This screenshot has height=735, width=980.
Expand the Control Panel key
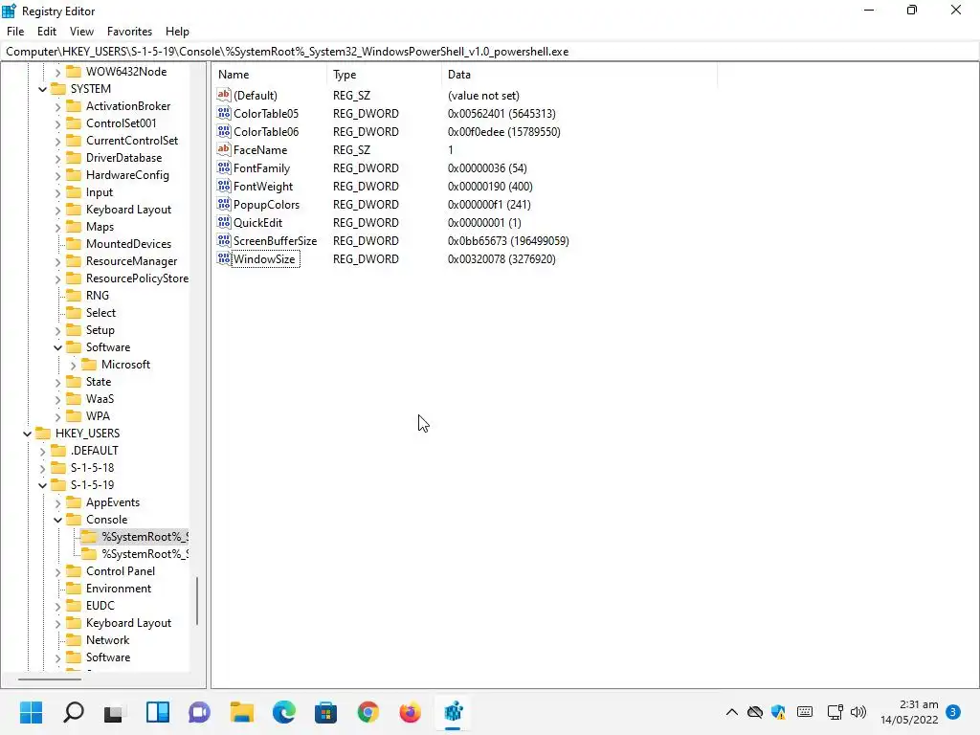(57, 571)
